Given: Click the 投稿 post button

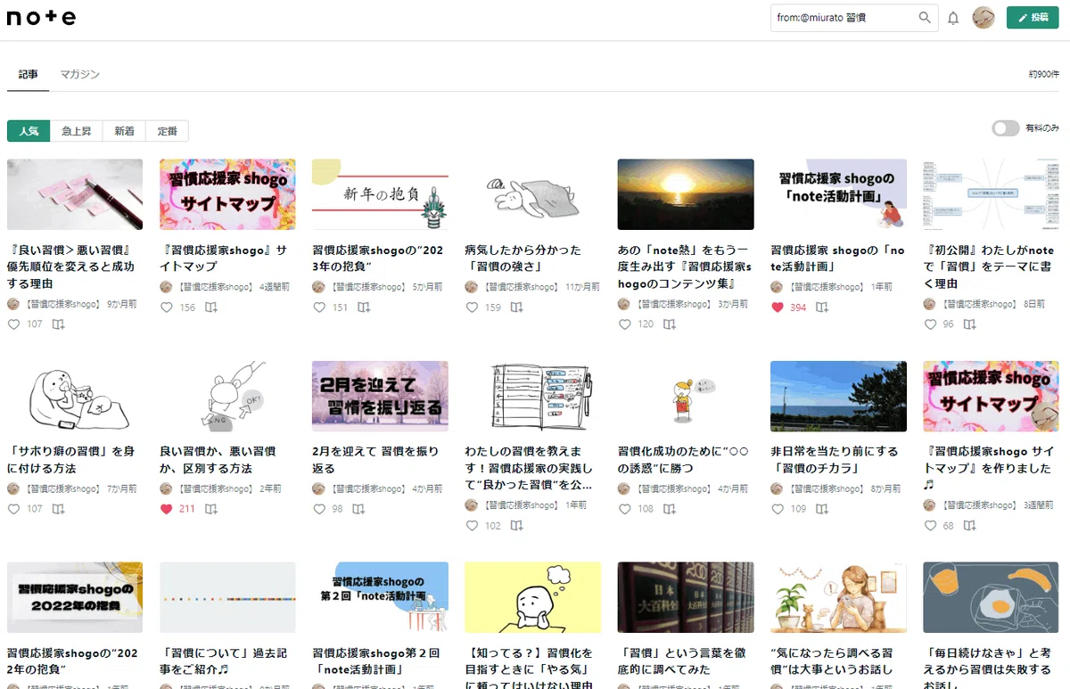Looking at the screenshot, I should 1033,18.
